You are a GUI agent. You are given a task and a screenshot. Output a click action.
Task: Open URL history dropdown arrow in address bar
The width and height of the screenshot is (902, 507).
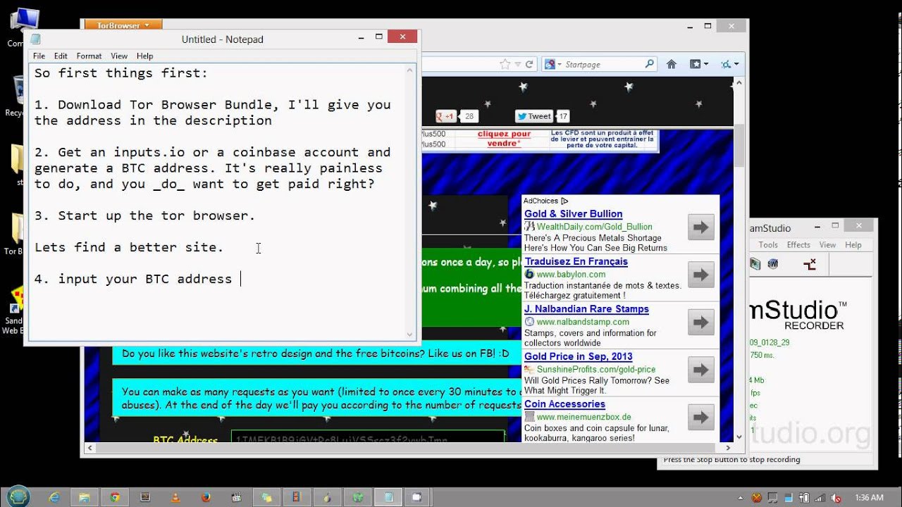[x=518, y=64]
